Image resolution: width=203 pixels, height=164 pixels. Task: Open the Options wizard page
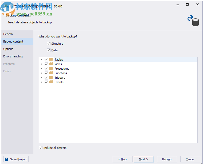[17, 49]
